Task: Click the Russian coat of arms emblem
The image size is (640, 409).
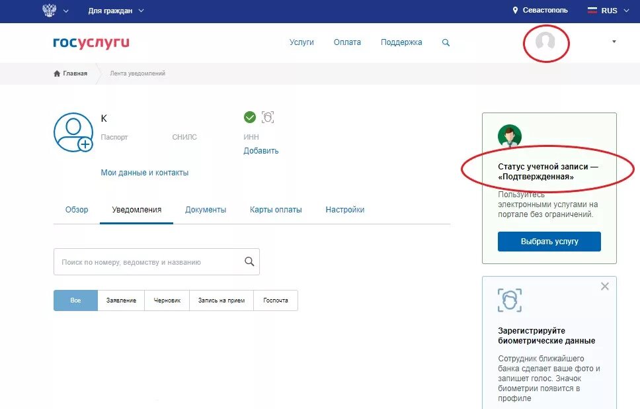Action: 50,10
